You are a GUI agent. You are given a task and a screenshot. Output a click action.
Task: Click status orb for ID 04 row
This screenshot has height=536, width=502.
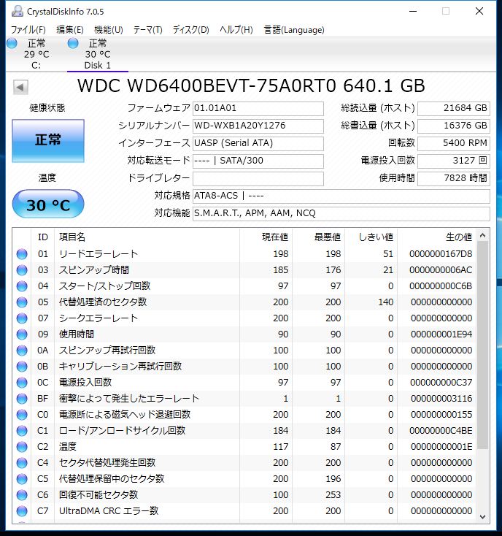(x=22, y=286)
